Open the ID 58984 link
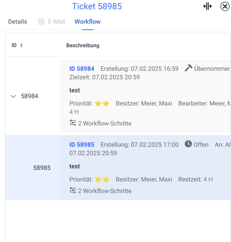The width and height of the screenshot is (231, 242). (82, 69)
